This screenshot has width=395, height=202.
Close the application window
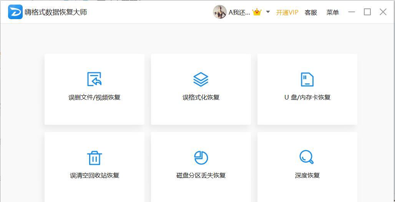[383, 12]
